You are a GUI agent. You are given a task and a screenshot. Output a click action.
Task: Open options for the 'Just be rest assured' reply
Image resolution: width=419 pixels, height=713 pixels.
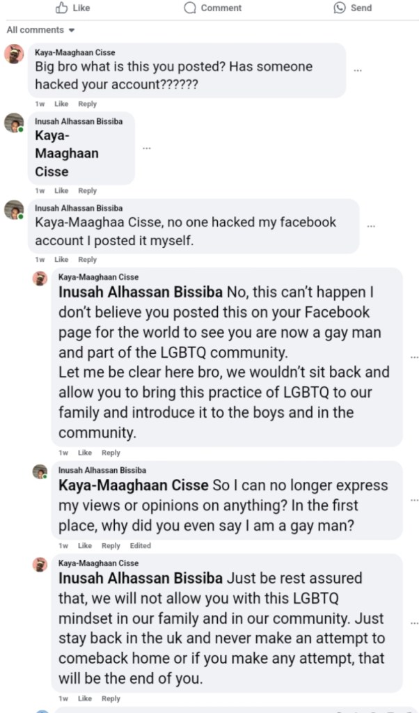click(x=415, y=622)
